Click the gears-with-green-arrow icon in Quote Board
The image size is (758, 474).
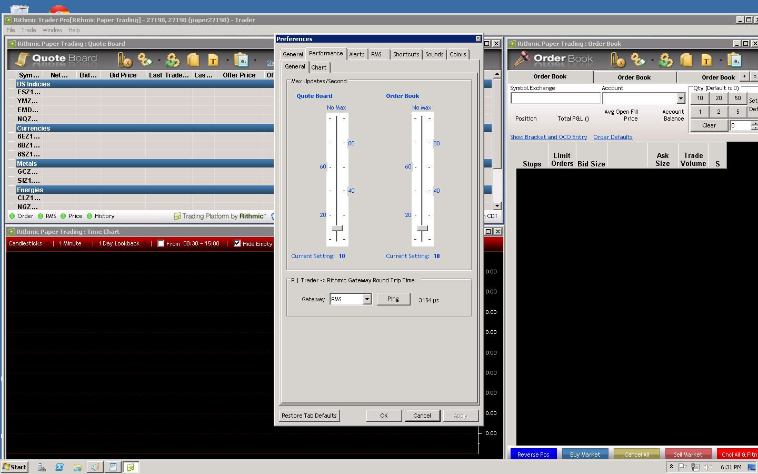point(173,60)
